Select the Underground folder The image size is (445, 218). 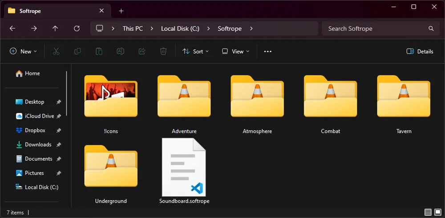(x=111, y=174)
